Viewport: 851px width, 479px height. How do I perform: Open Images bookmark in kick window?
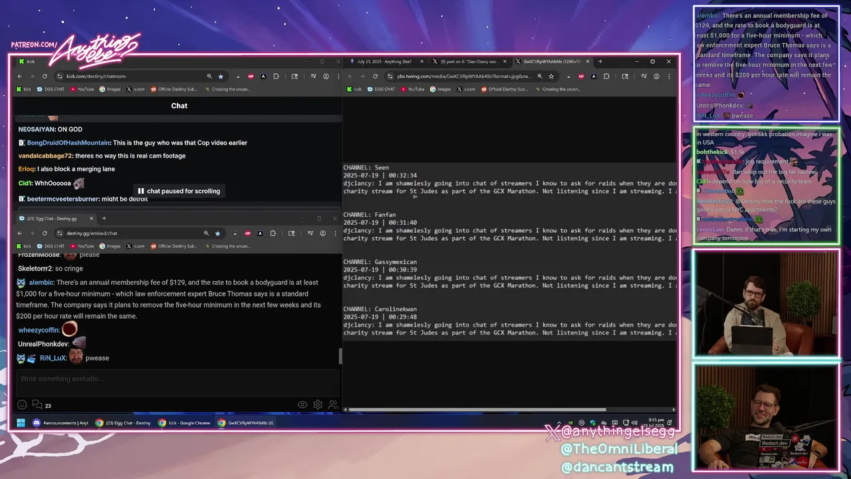(110, 89)
